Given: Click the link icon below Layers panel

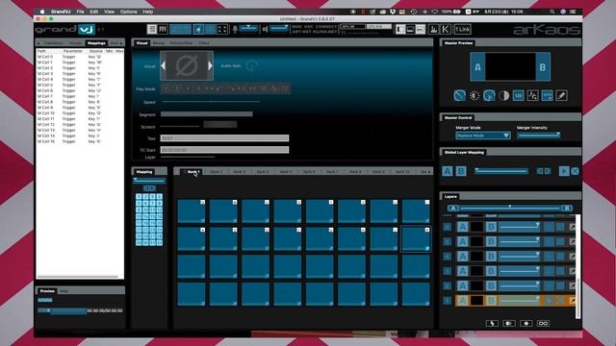Looking at the screenshot, I should point(543,323).
